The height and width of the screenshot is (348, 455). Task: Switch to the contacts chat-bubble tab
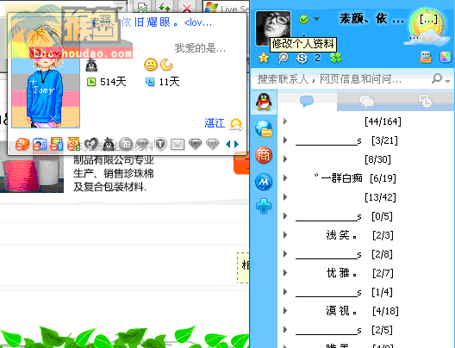[x=307, y=101]
